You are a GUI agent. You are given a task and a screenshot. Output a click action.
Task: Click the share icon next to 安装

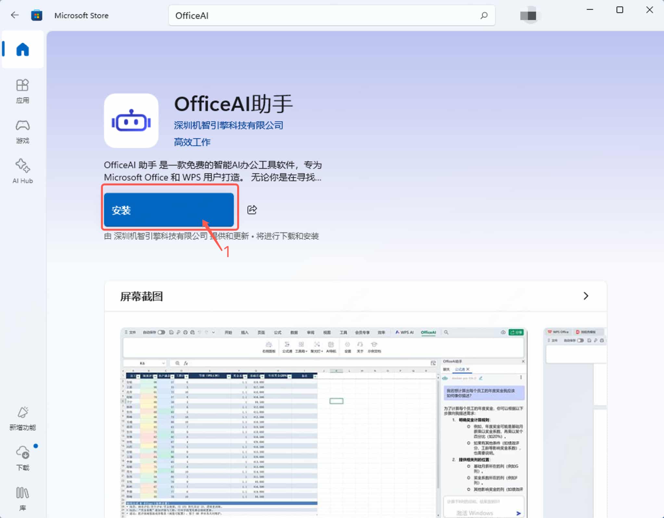point(252,210)
